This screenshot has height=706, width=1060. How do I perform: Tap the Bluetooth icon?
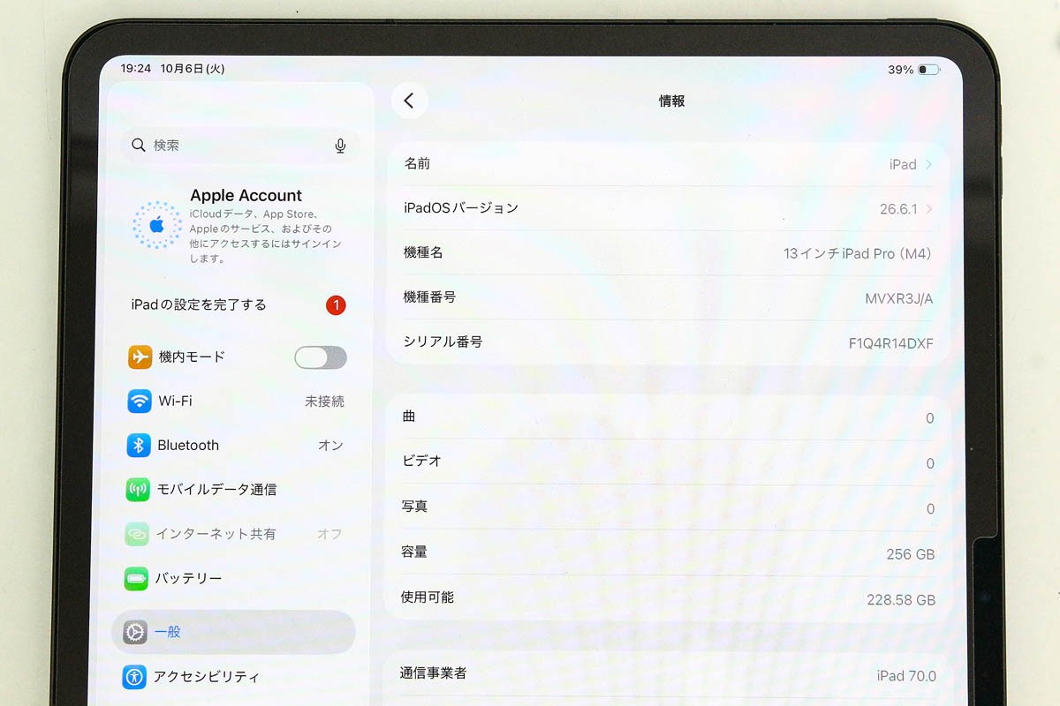(x=139, y=445)
